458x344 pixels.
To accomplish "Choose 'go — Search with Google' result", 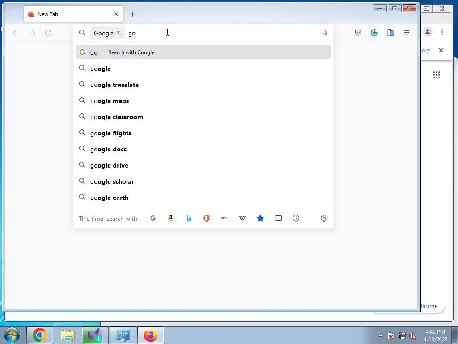I will (203, 52).
